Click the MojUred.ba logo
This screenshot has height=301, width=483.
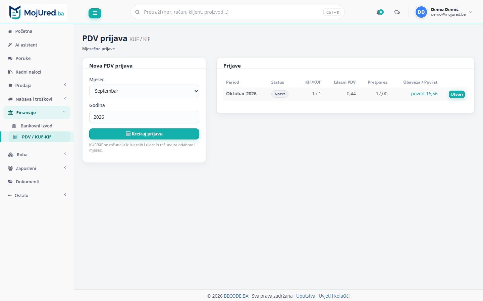coord(37,13)
